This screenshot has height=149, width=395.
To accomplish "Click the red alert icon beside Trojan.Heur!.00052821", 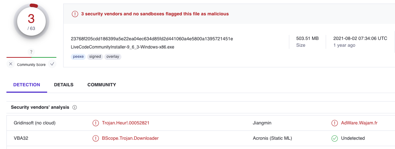I will click(96, 123).
